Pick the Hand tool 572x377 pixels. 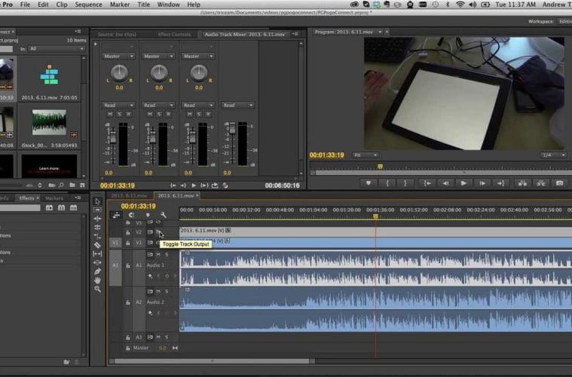click(97, 280)
